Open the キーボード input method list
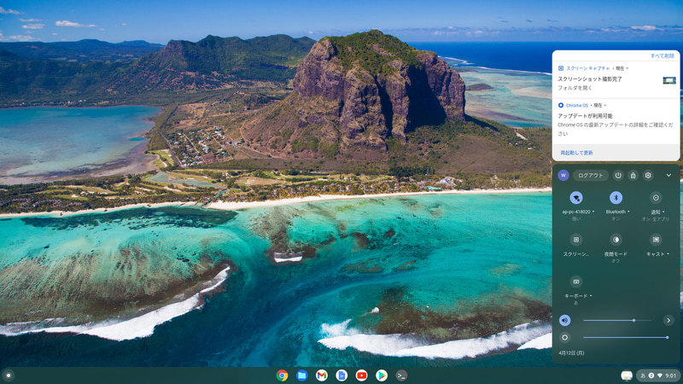This screenshot has height=384, width=683. (x=578, y=296)
